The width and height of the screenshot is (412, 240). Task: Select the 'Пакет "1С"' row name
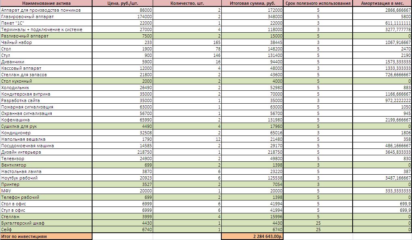(46, 23)
